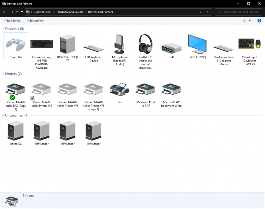The height and width of the screenshot is (209, 265).
Task: Expand the chevron after Hardware and Sound breadcrumb
Action: 85,12
